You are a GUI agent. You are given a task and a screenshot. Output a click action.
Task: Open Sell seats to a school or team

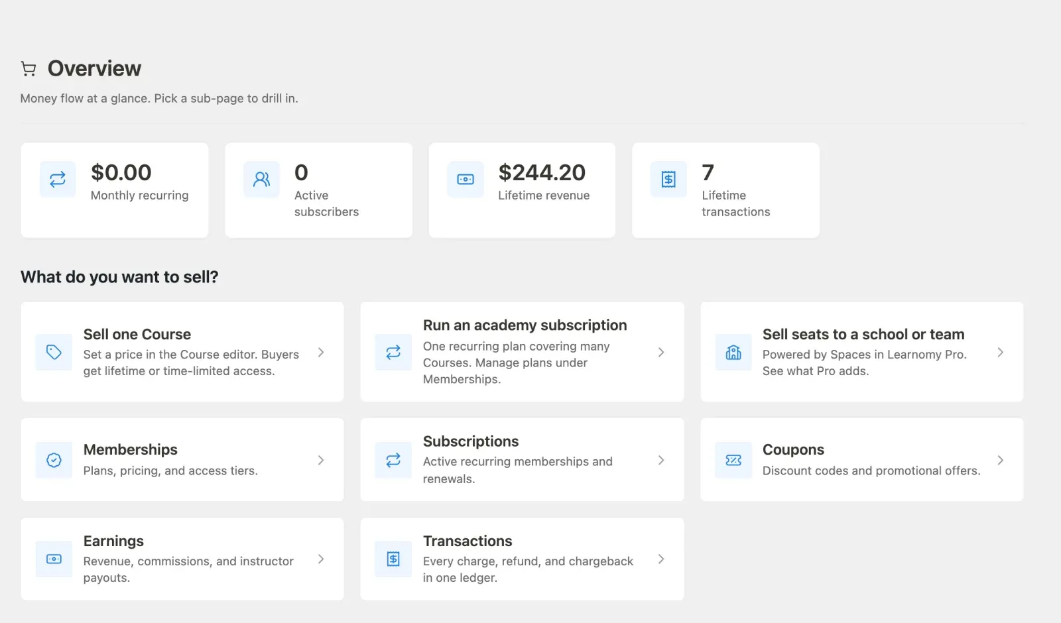(x=863, y=334)
